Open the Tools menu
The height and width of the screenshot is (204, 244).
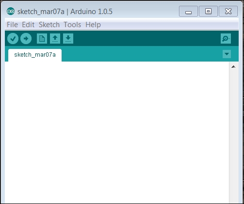coord(72,25)
